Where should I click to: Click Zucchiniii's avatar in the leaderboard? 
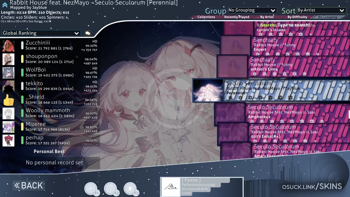(x=8, y=46)
